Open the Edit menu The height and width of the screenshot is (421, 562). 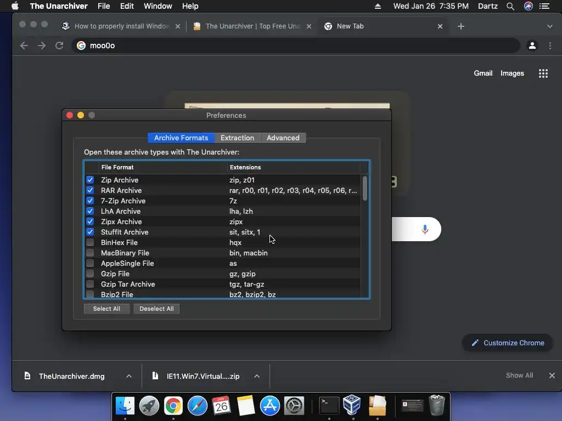[x=127, y=6]
